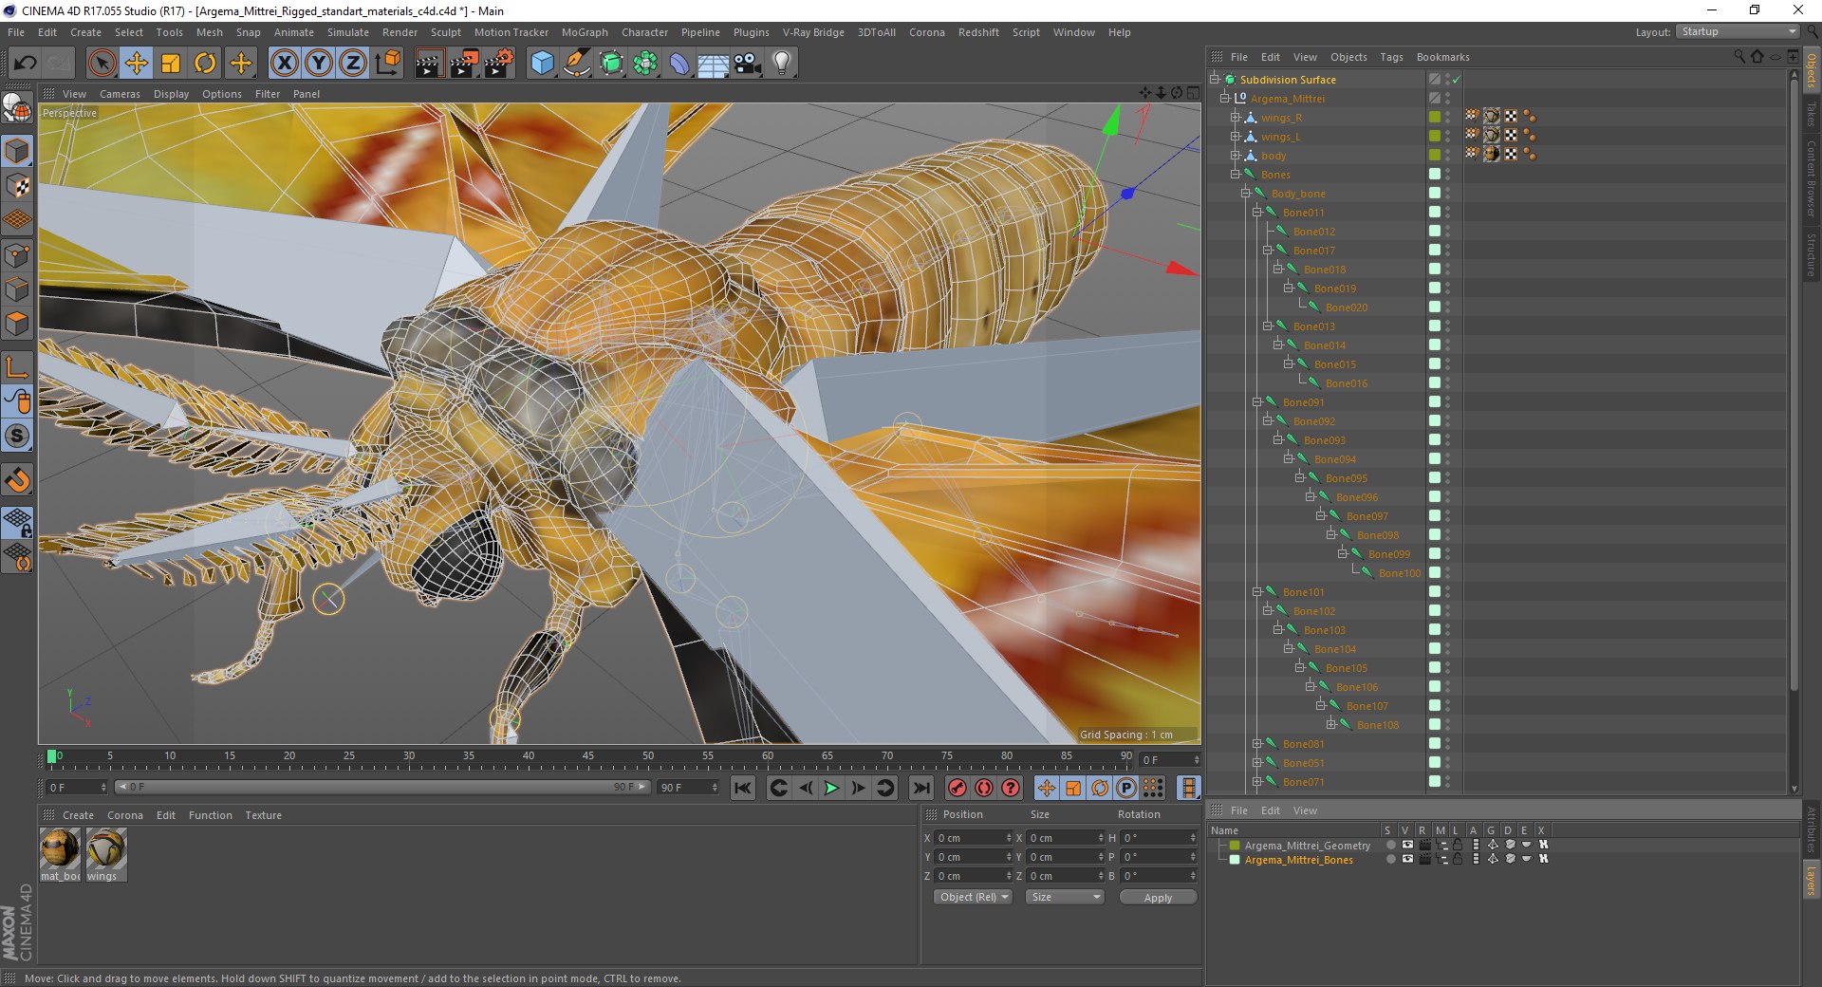The height and width of the screenshot is (987, 1822).
Task: Switch to Texture mode in the left palette
Action: click(x=17, y=186)
